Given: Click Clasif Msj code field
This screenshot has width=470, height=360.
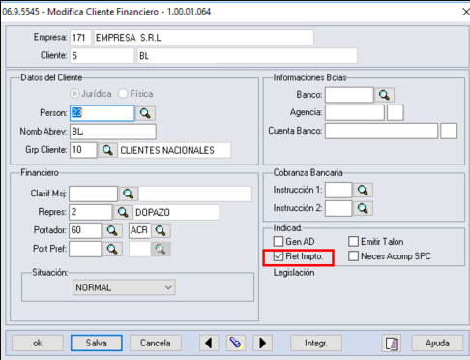Looking at the screenshot, I should [x=93, y=194].
